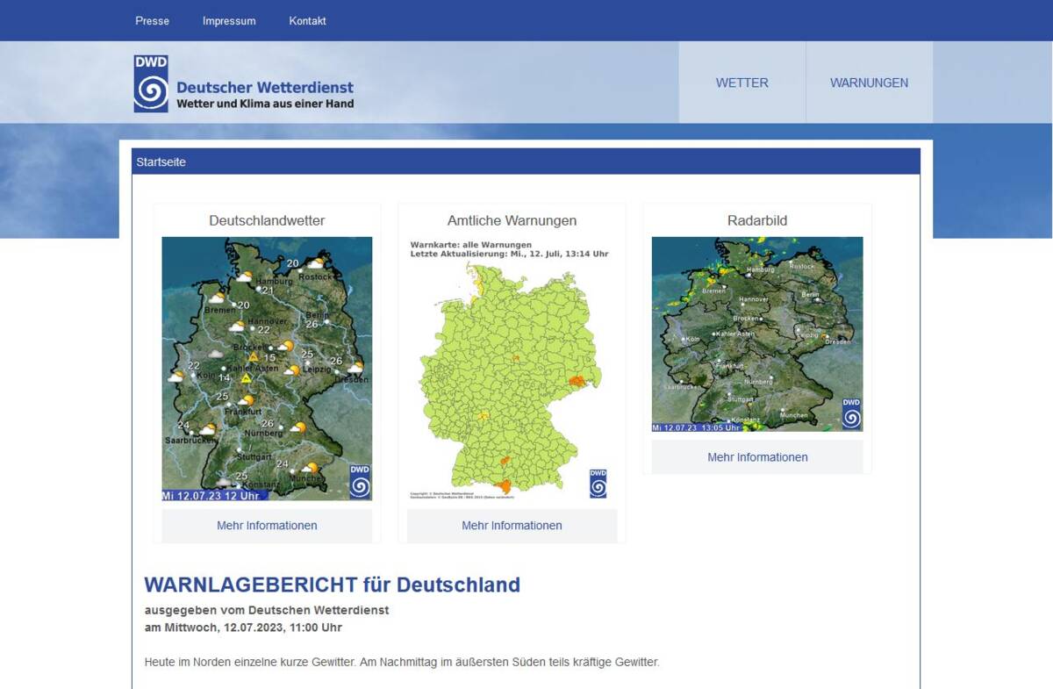Screen dimensions: 1053x689
Task: Click Mehr Informationen under Amtliche Warnungen
Action: click(512, 526)
